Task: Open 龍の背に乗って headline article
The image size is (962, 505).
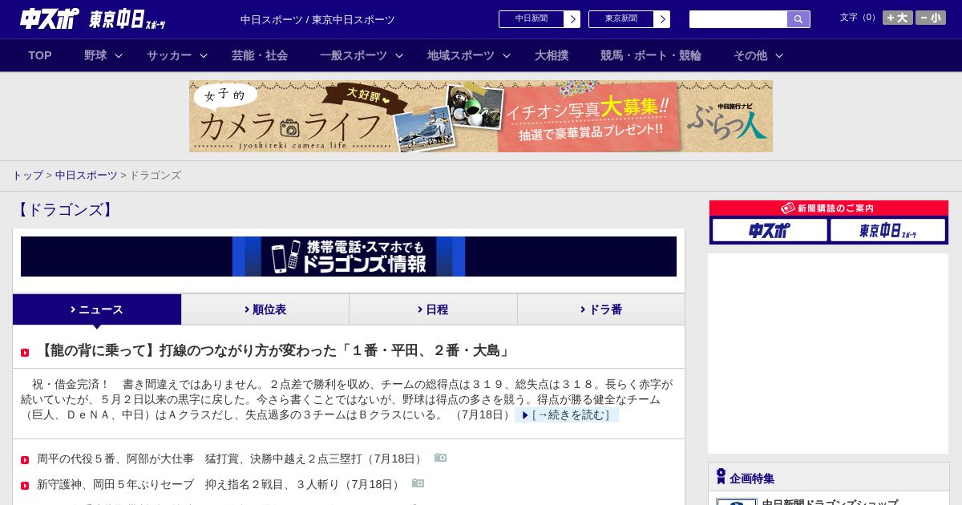Action: tap(275, 350)
